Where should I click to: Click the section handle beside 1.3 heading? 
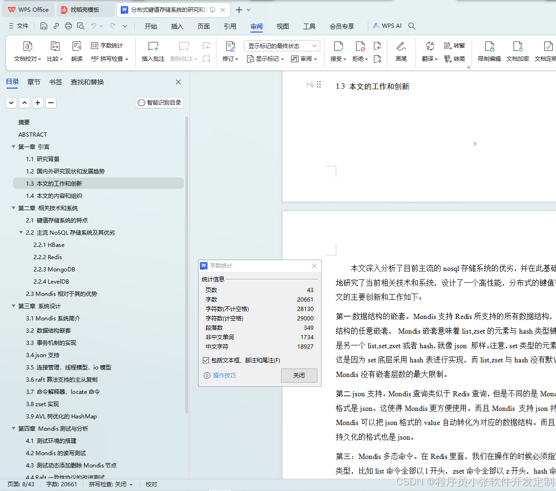(319, 84)
